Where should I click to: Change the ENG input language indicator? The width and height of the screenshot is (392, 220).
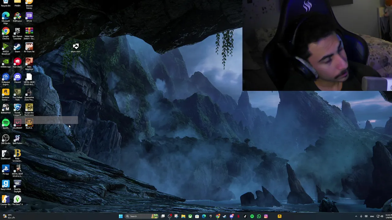(x=372, y=216)
